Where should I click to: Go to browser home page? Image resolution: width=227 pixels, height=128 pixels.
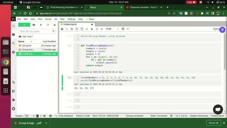point(31,14)
